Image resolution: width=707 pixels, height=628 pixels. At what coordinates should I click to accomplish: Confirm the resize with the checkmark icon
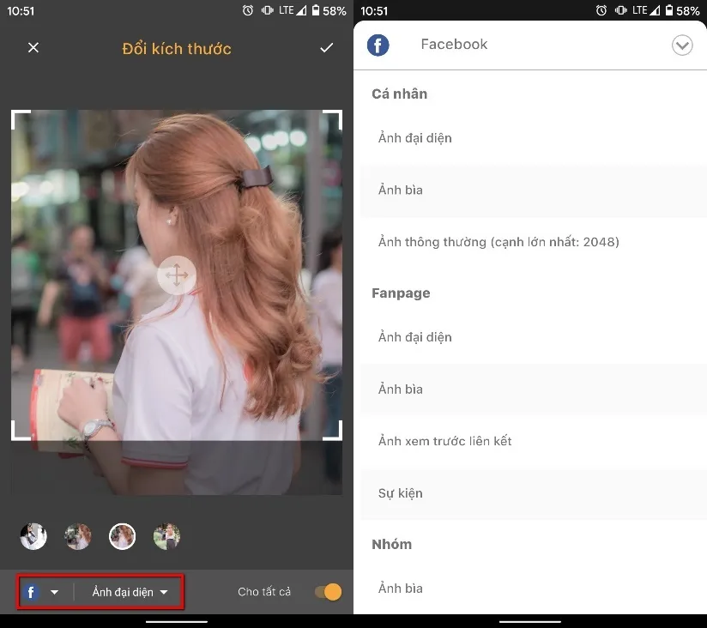[326, 48]
